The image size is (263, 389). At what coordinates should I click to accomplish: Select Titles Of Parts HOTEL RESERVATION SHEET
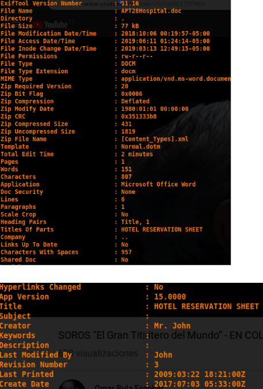click(162, 230)
